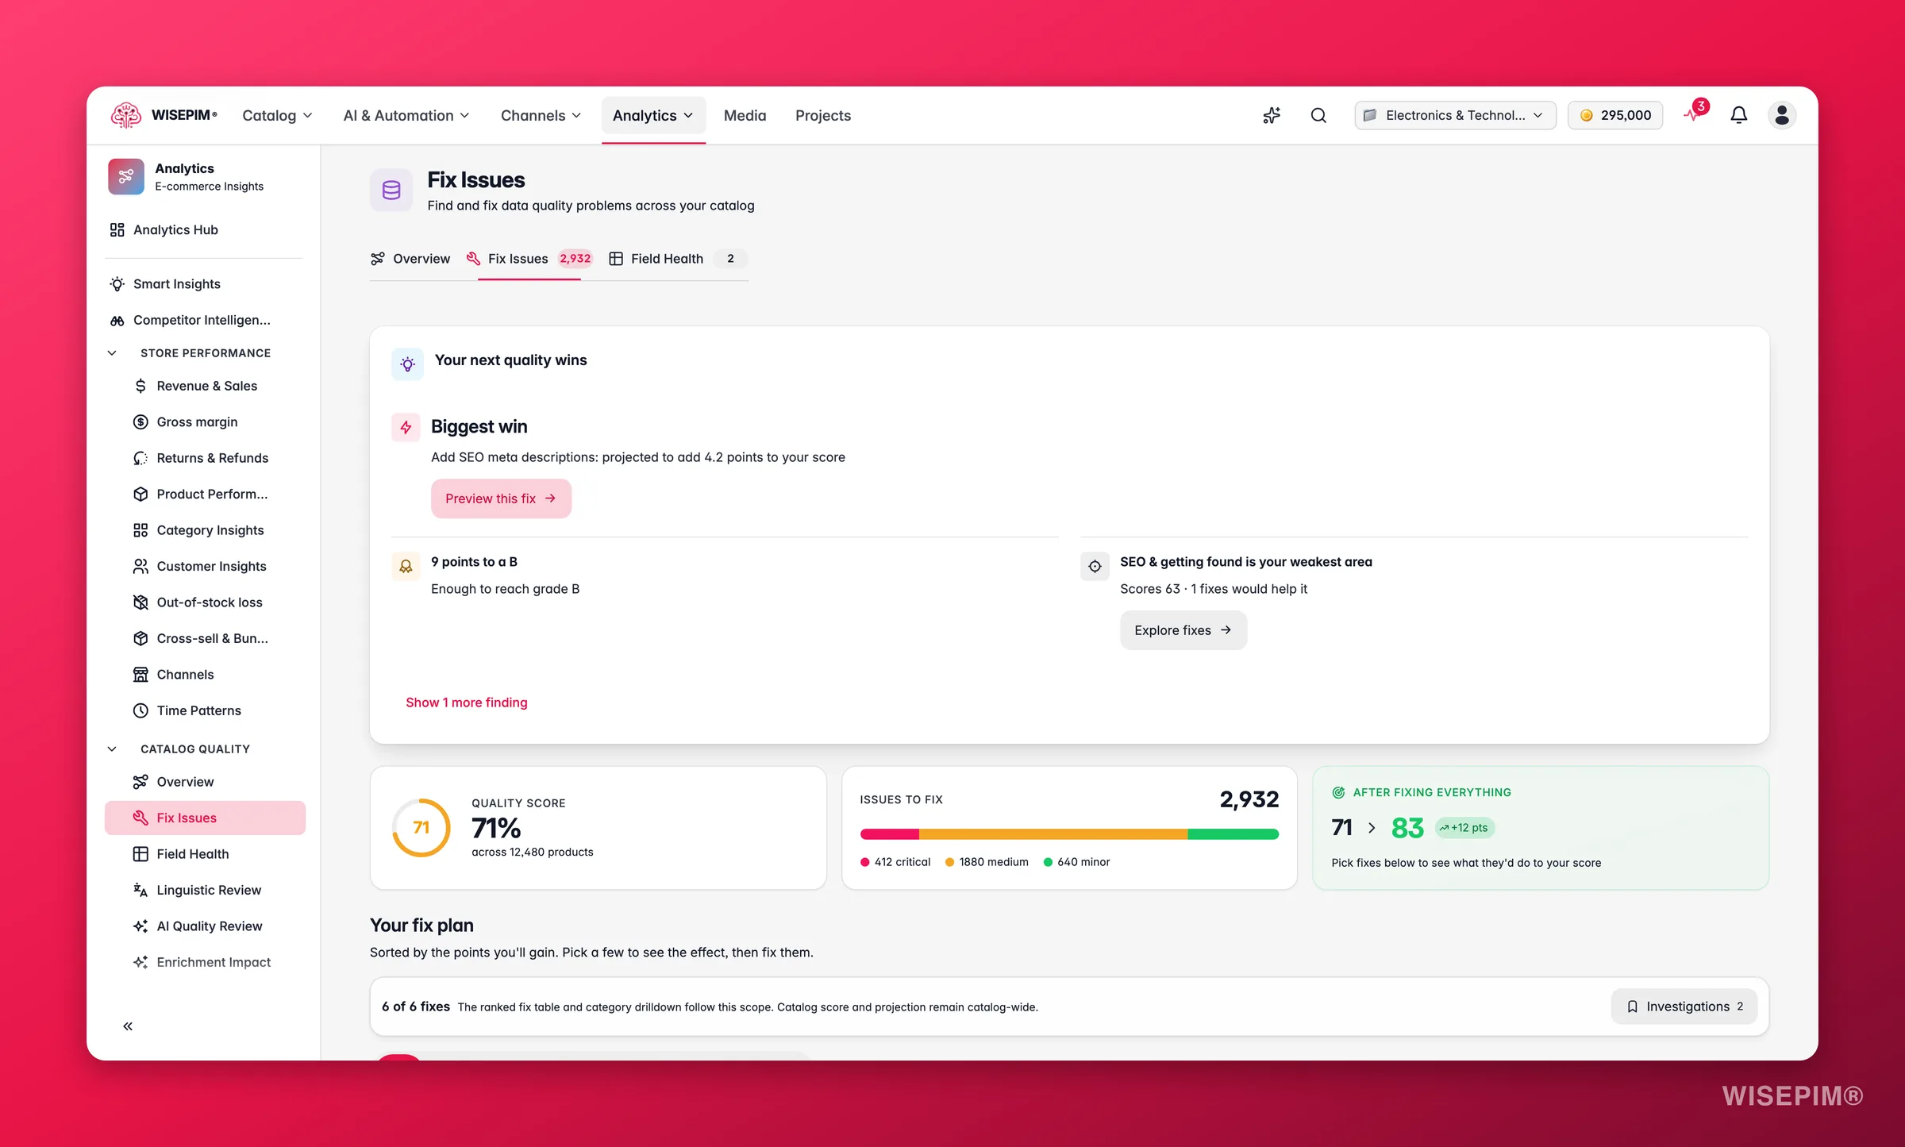
Task: Click the '640 minor' legend entry
Action: click(x=1076, y=862)
